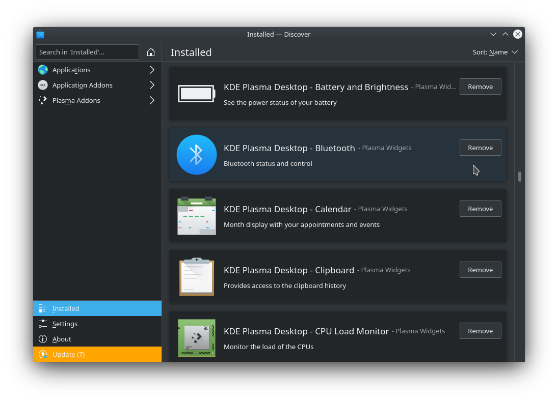Click 'Monitor the load of the CPUs' text
558x401 pixels.
(x=269, y=347)
